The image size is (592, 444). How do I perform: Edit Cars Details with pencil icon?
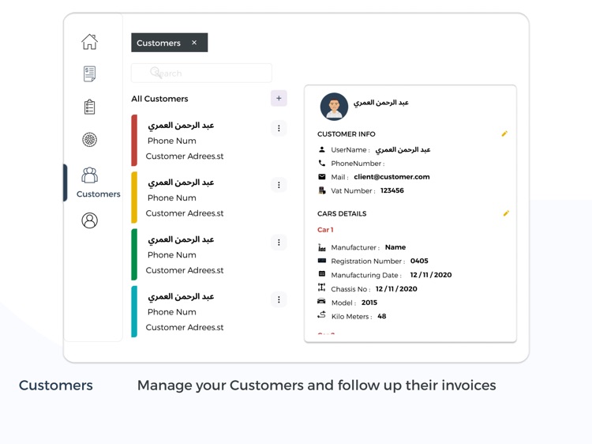(x=506, y=213)
